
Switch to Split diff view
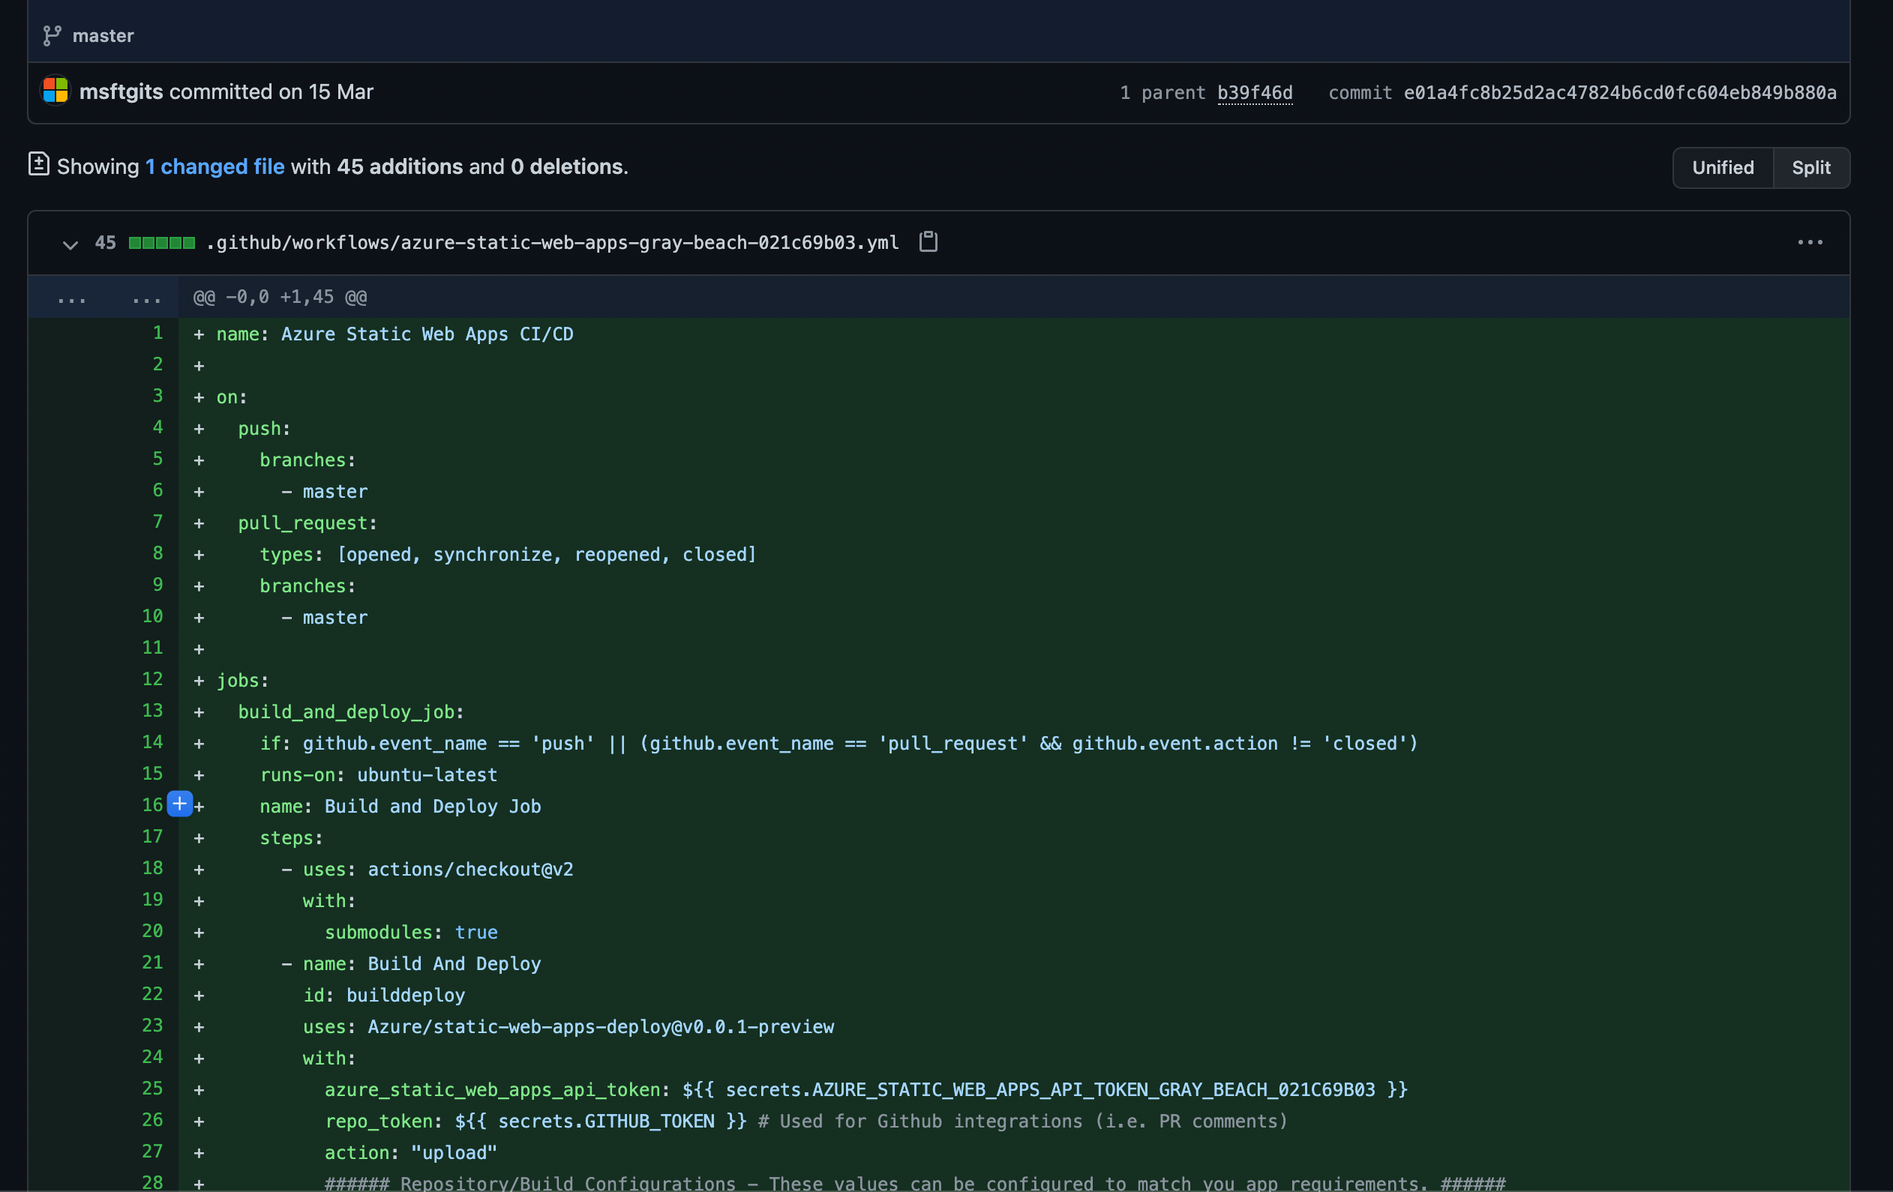tap(1810, 167)
